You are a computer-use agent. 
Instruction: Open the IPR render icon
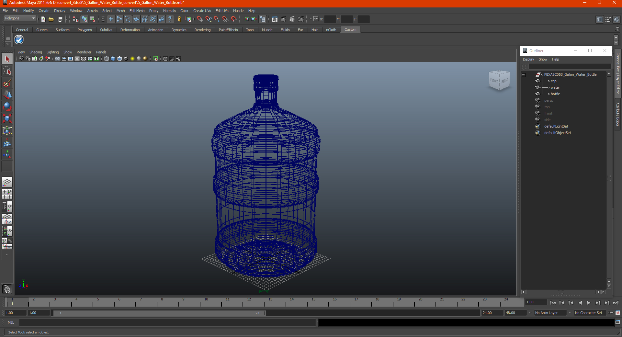[292, 19]
